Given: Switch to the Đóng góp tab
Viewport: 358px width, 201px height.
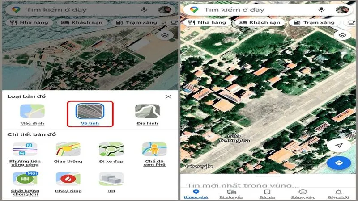Looking at the screenshot, I should click(x=303, y=194).
